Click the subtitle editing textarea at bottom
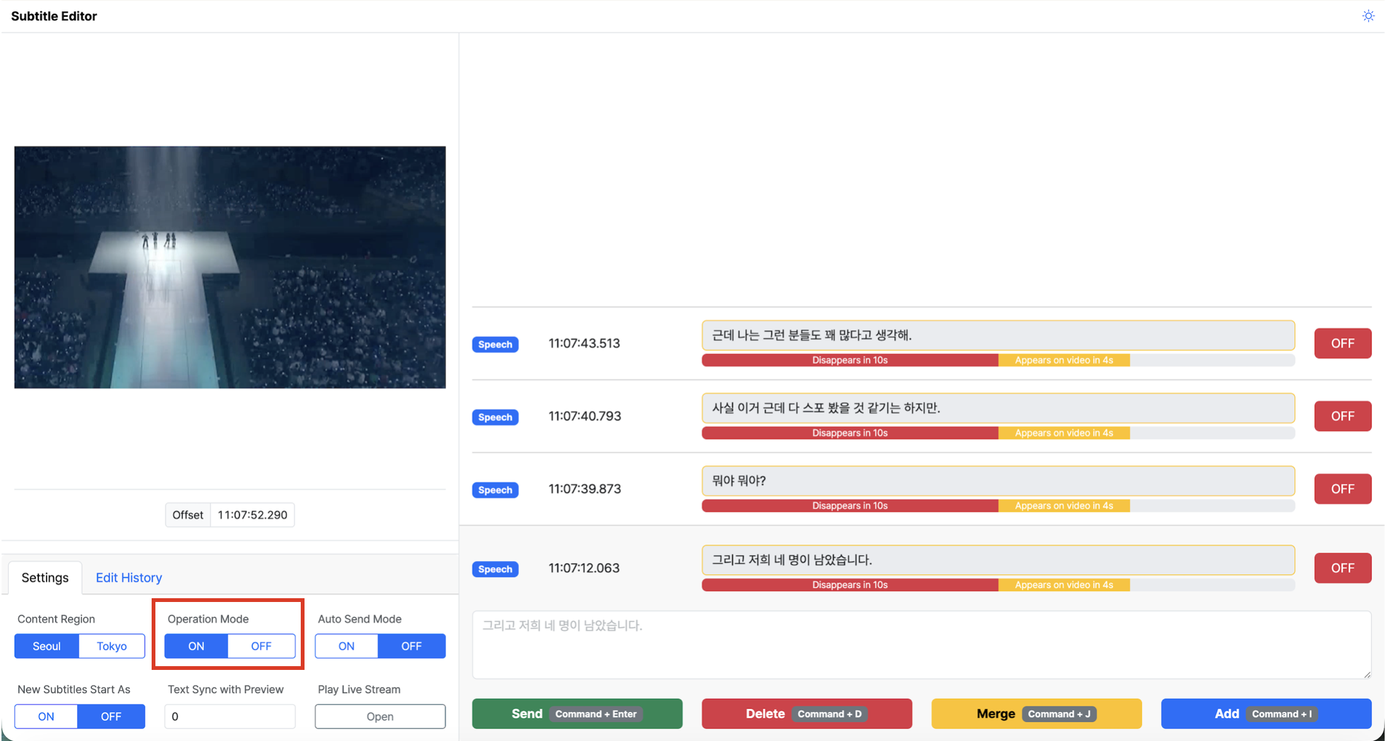This screenshot has width=1388, height=741. (922, 645)
